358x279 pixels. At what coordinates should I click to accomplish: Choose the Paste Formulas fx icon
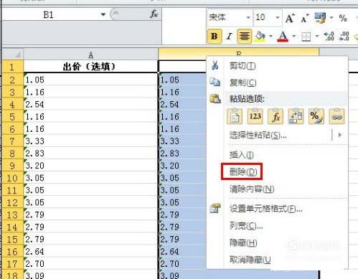275,116
